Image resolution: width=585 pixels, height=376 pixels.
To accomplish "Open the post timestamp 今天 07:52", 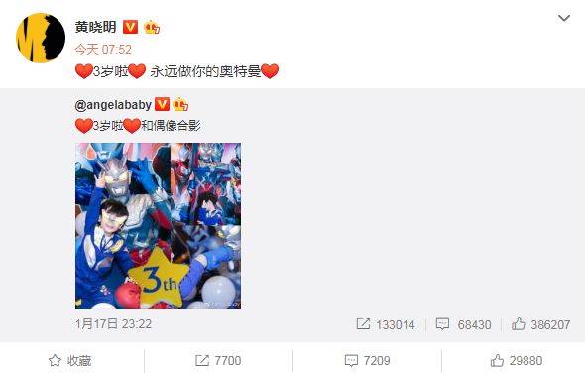I will pos(103,50).
